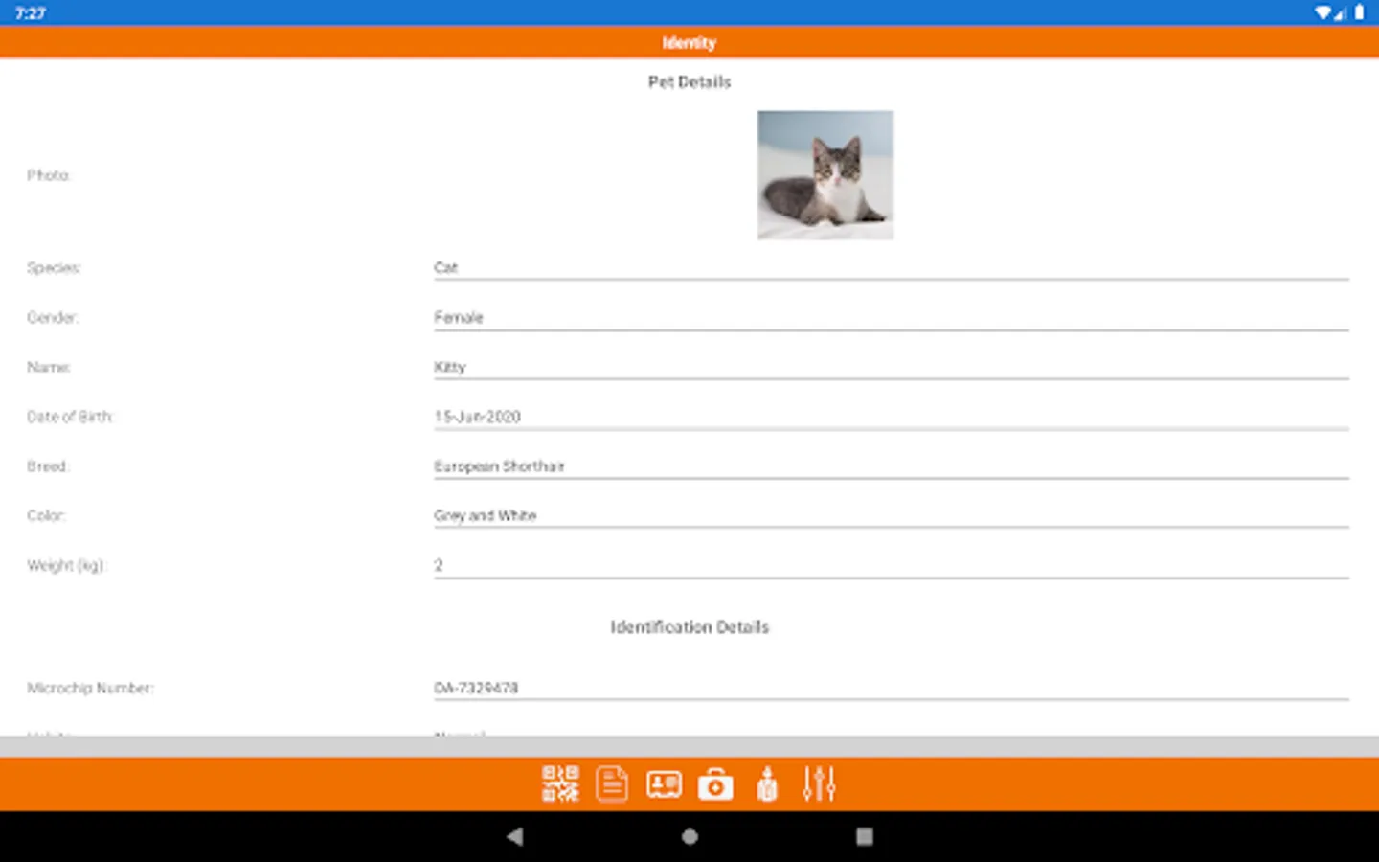Click the Weight (kg) label
Image resolution: width=1379 pixels, height=862 pixels.
[x=66, y=566]
